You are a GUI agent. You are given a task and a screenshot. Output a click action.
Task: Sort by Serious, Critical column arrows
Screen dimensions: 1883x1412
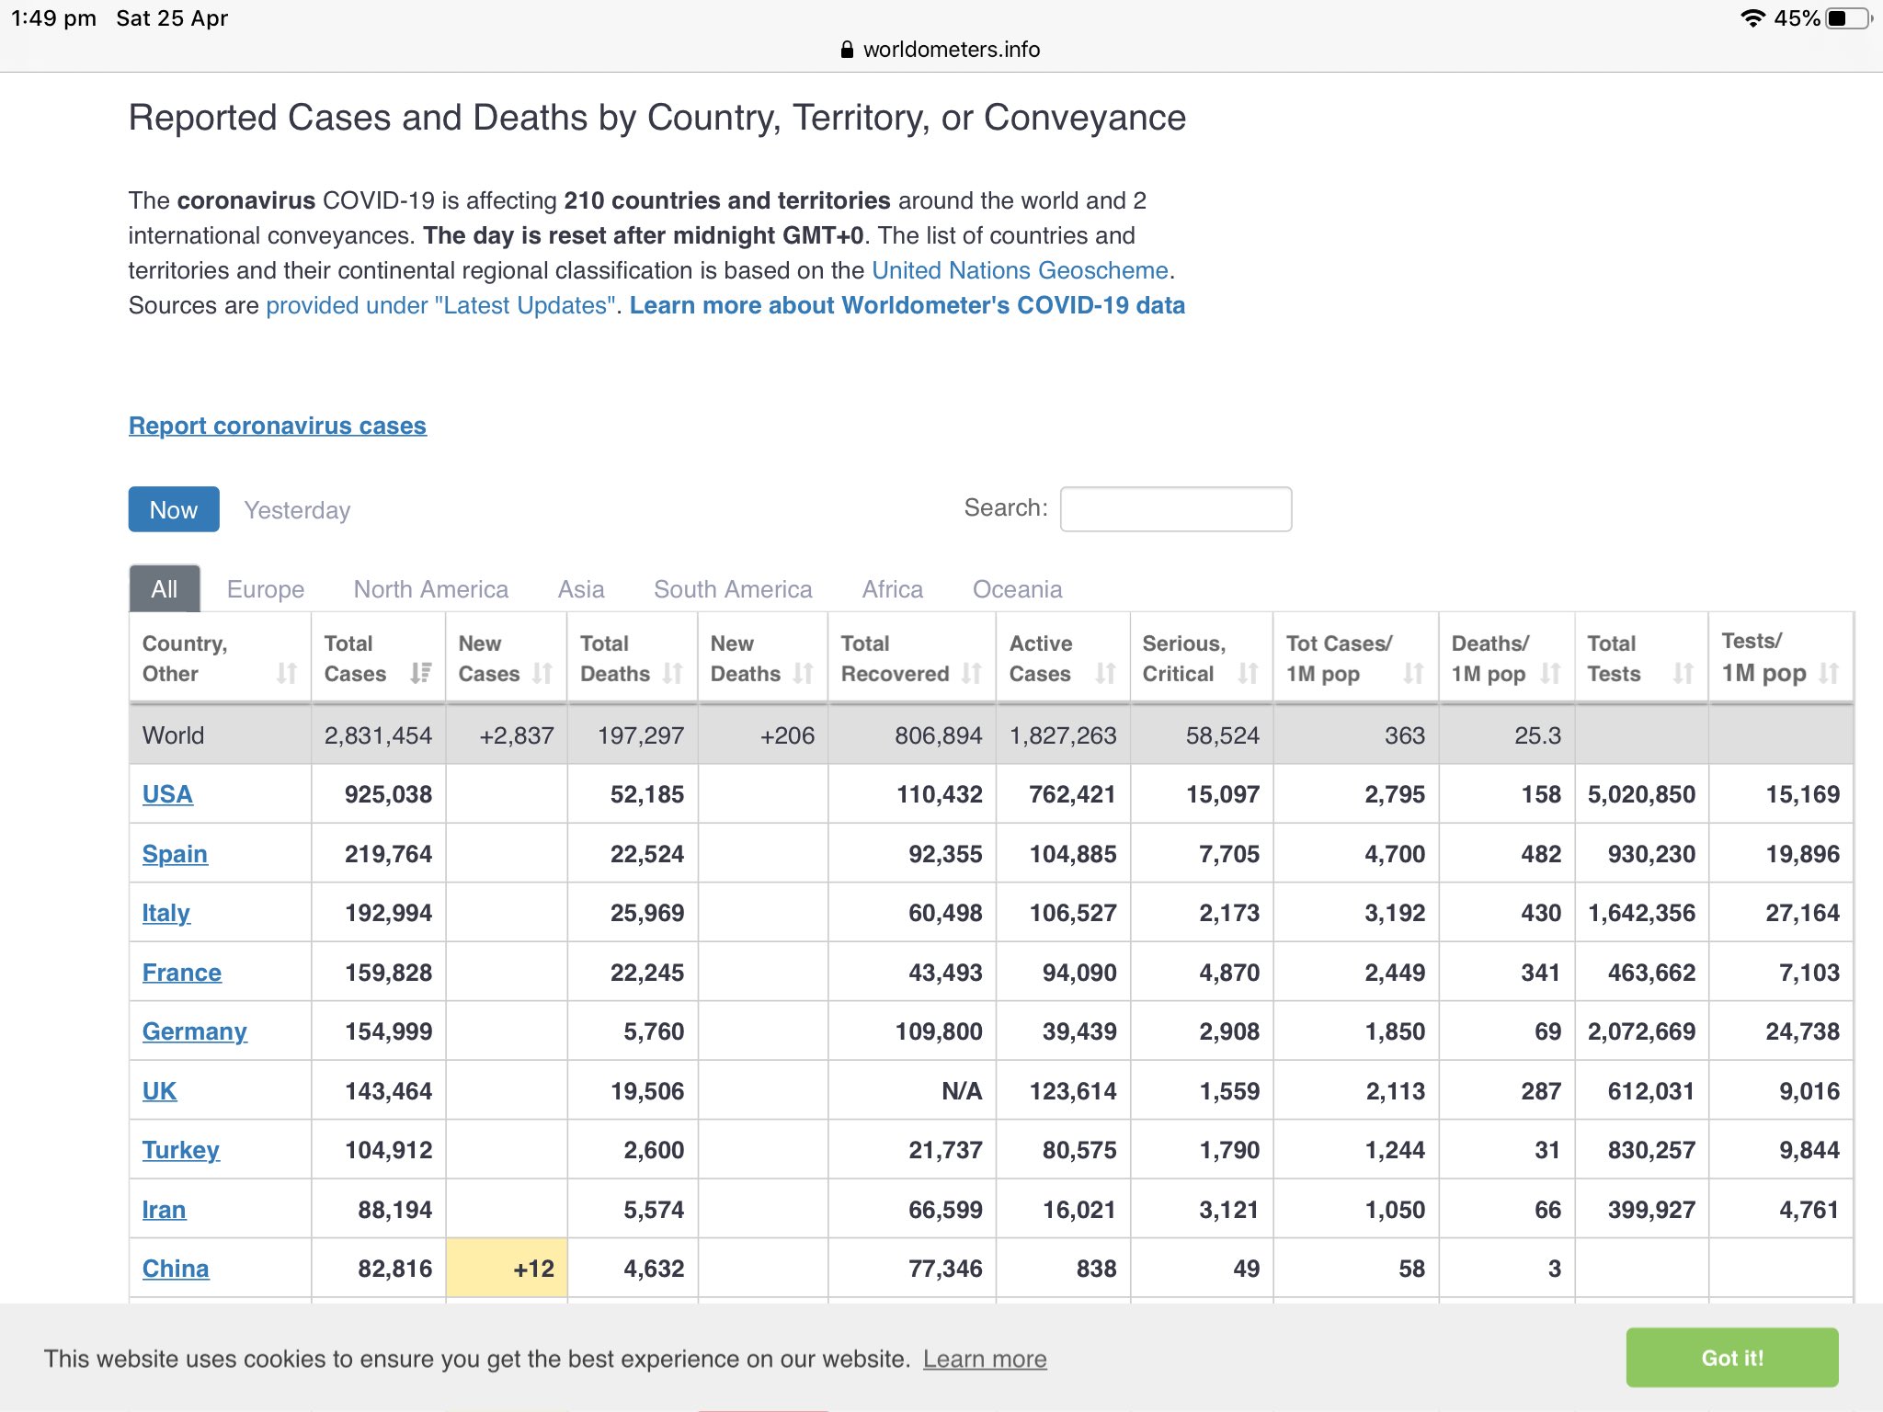[x=1249, y=674]
